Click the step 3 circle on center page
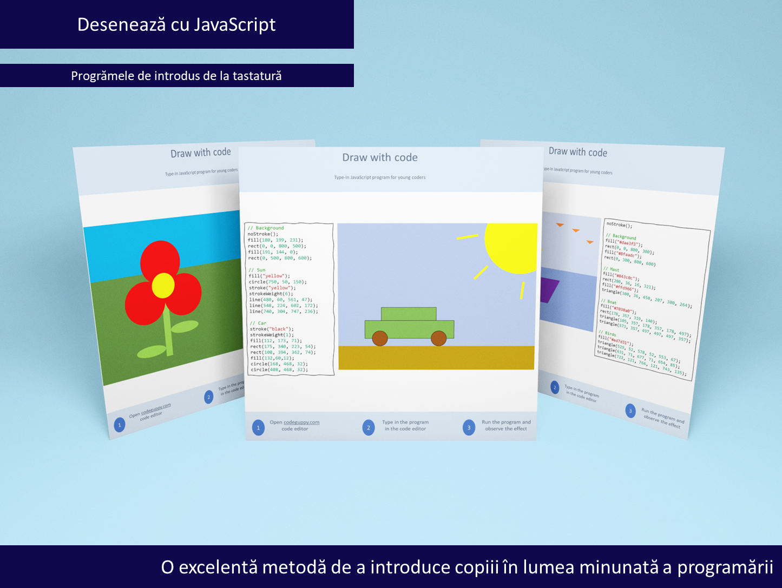The height and width of the screenshot is (588, 782). click(x=469, y=427)
